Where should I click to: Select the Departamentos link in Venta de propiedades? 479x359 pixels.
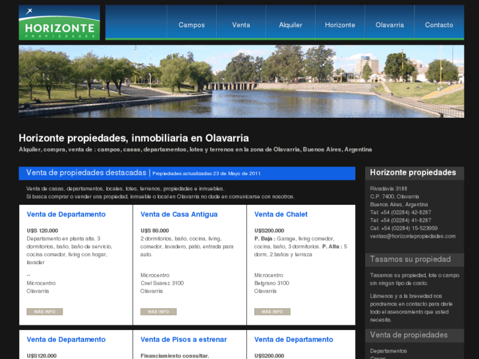388,351
